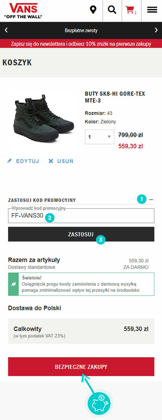
Task: Show next banner message with right arrow
Action: click(x=156, y=30)
